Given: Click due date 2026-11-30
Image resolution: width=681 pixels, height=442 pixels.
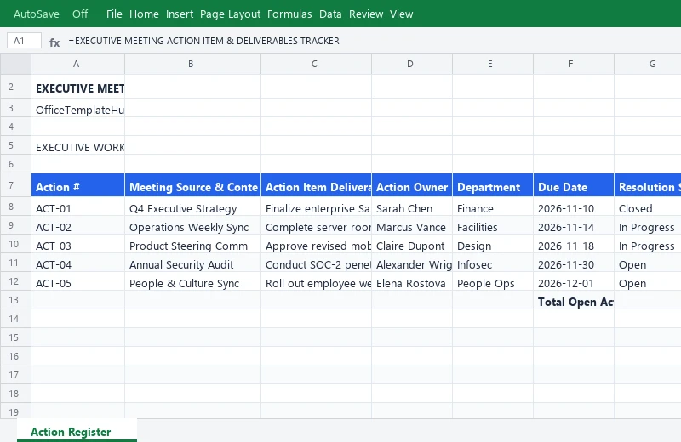Looking at the screenshot, I should click(574, 264).
